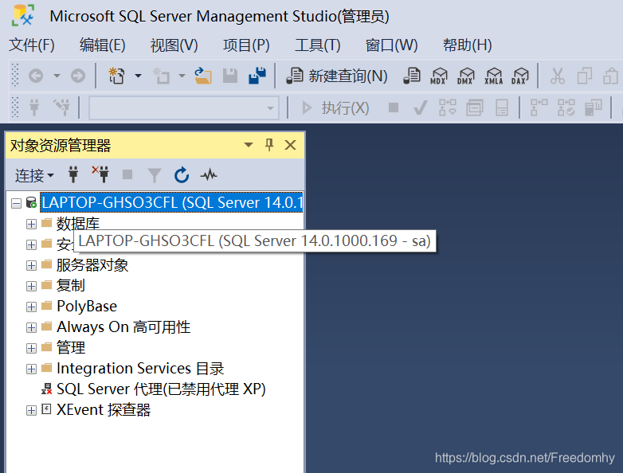The height and width of the screenshot is (473, 623).
Task: Expand the 数据库 folder
Action: pos(31,224)
